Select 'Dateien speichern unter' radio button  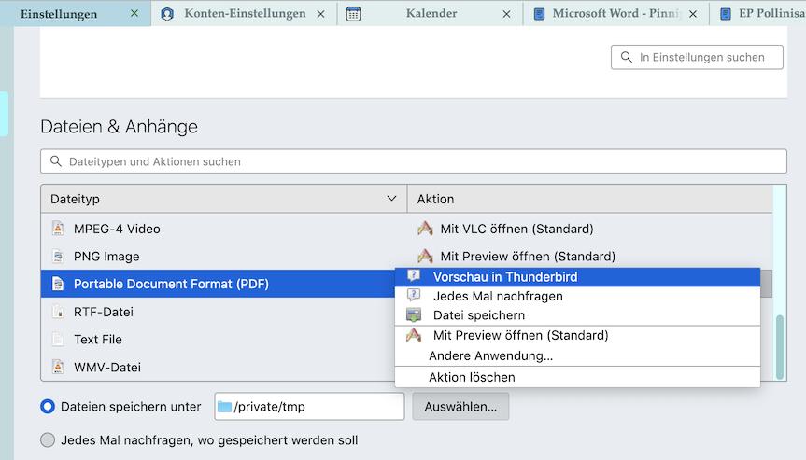coord(48,407)
